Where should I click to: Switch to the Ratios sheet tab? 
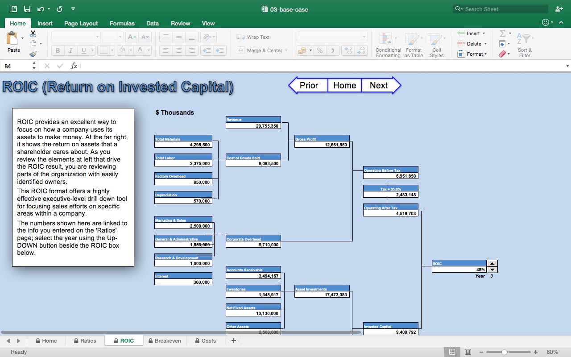coord(85,340)
